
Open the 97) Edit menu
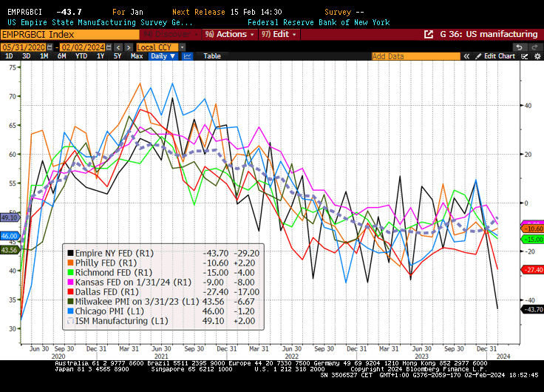(x=279, y=34)
